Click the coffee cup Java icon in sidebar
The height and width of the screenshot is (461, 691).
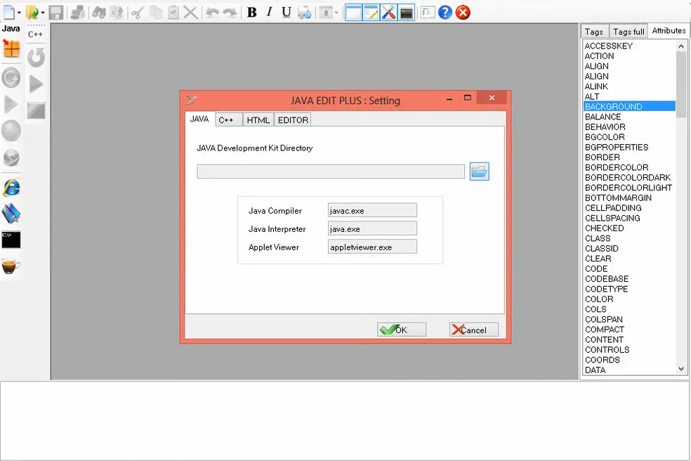11,268
